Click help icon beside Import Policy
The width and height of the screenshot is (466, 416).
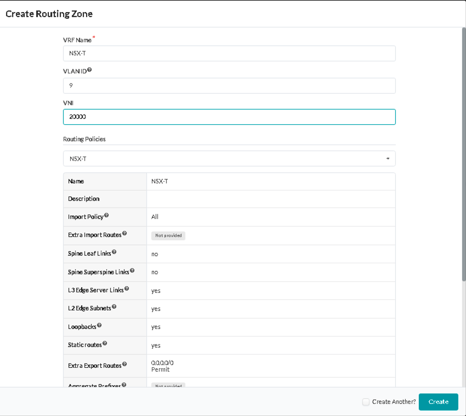(106, 216)
